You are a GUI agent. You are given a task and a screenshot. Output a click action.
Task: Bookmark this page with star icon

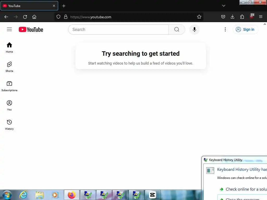coord(199,17)
